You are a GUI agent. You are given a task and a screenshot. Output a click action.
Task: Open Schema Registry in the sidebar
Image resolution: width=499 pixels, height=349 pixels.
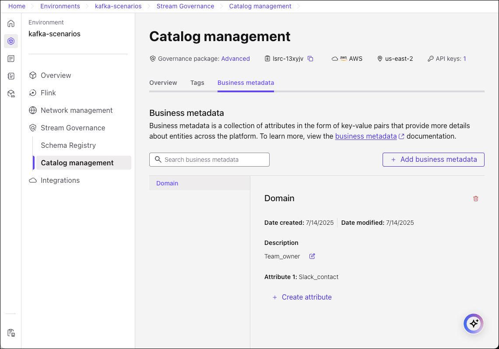(68, 145)
